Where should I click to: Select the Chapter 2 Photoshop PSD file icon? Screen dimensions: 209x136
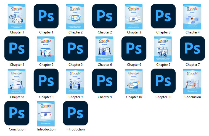click(105, 16)
